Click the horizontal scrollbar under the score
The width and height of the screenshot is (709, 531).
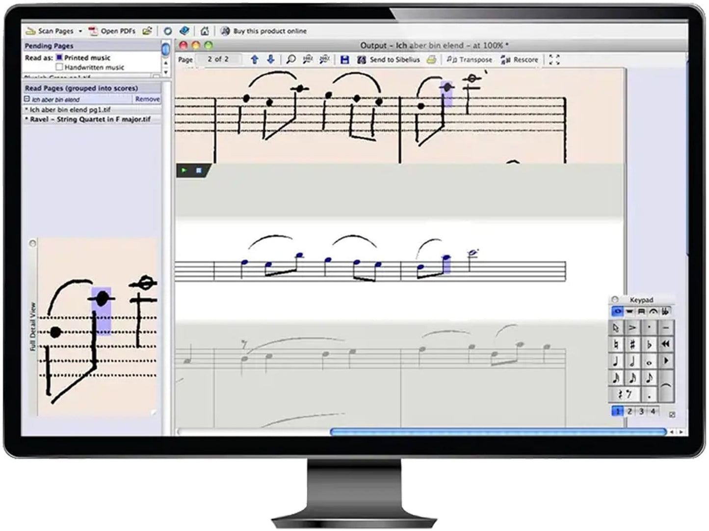(498, 432)
